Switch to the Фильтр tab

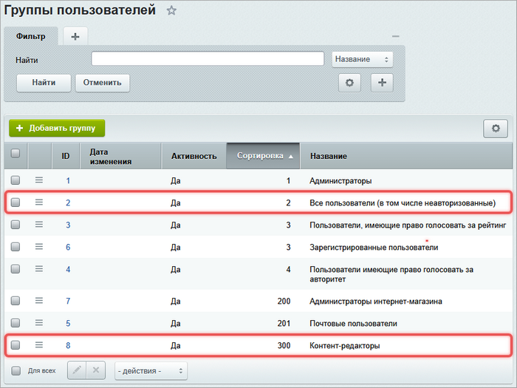pyautogui.click(x=31, y=35)
